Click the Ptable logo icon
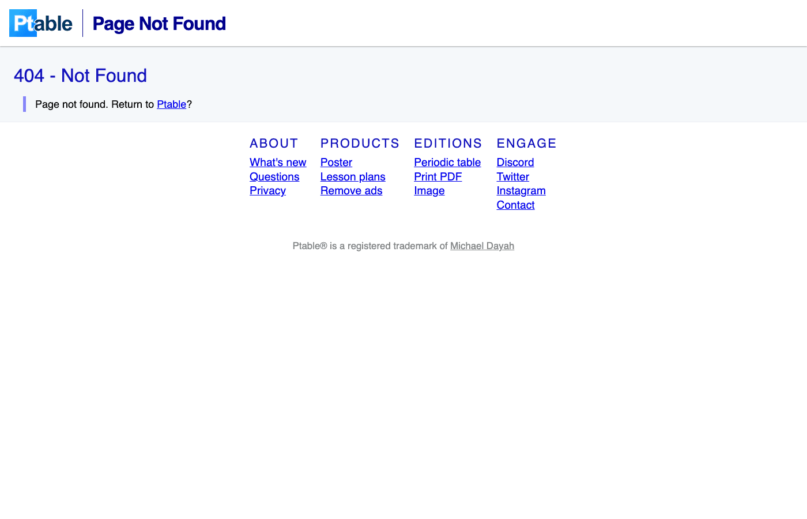This screenshot has width=807, height=519. click(40, 23)
